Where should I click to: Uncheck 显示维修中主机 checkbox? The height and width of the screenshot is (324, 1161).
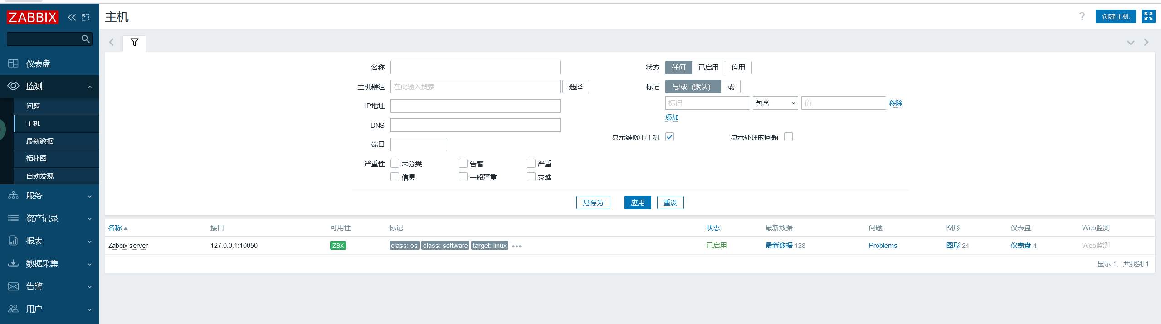pos(669,137)
